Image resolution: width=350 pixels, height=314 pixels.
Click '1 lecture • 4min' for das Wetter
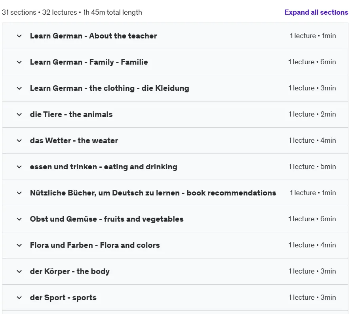(312, 140)
